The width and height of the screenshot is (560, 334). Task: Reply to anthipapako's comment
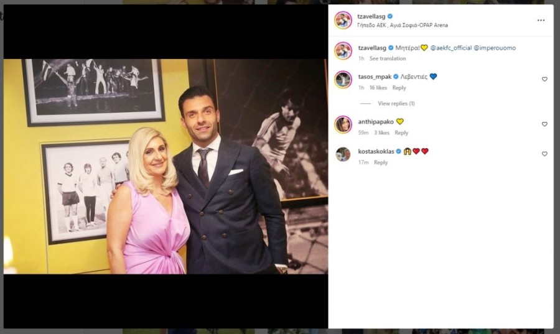click(x=401, y=132)
